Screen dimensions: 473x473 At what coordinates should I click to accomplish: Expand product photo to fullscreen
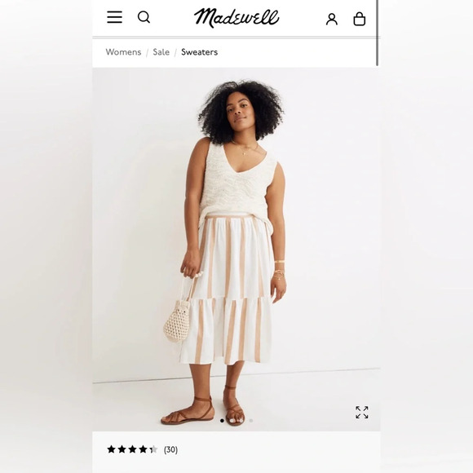click(x=362, y=413)
